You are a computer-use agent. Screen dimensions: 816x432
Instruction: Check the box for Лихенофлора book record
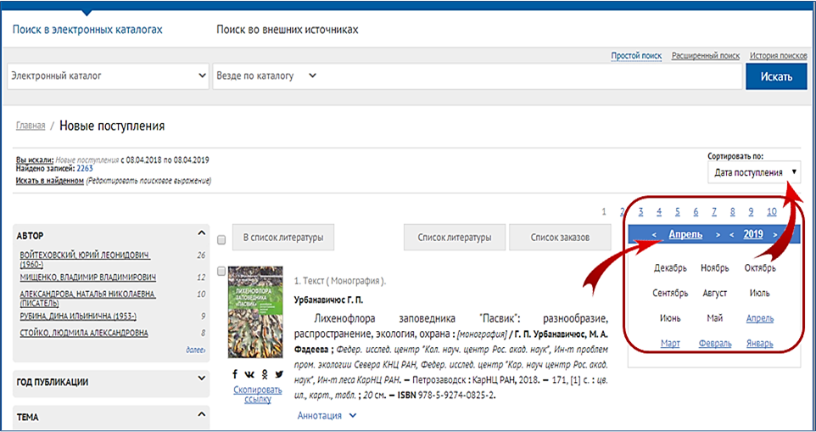coord(221,272)
